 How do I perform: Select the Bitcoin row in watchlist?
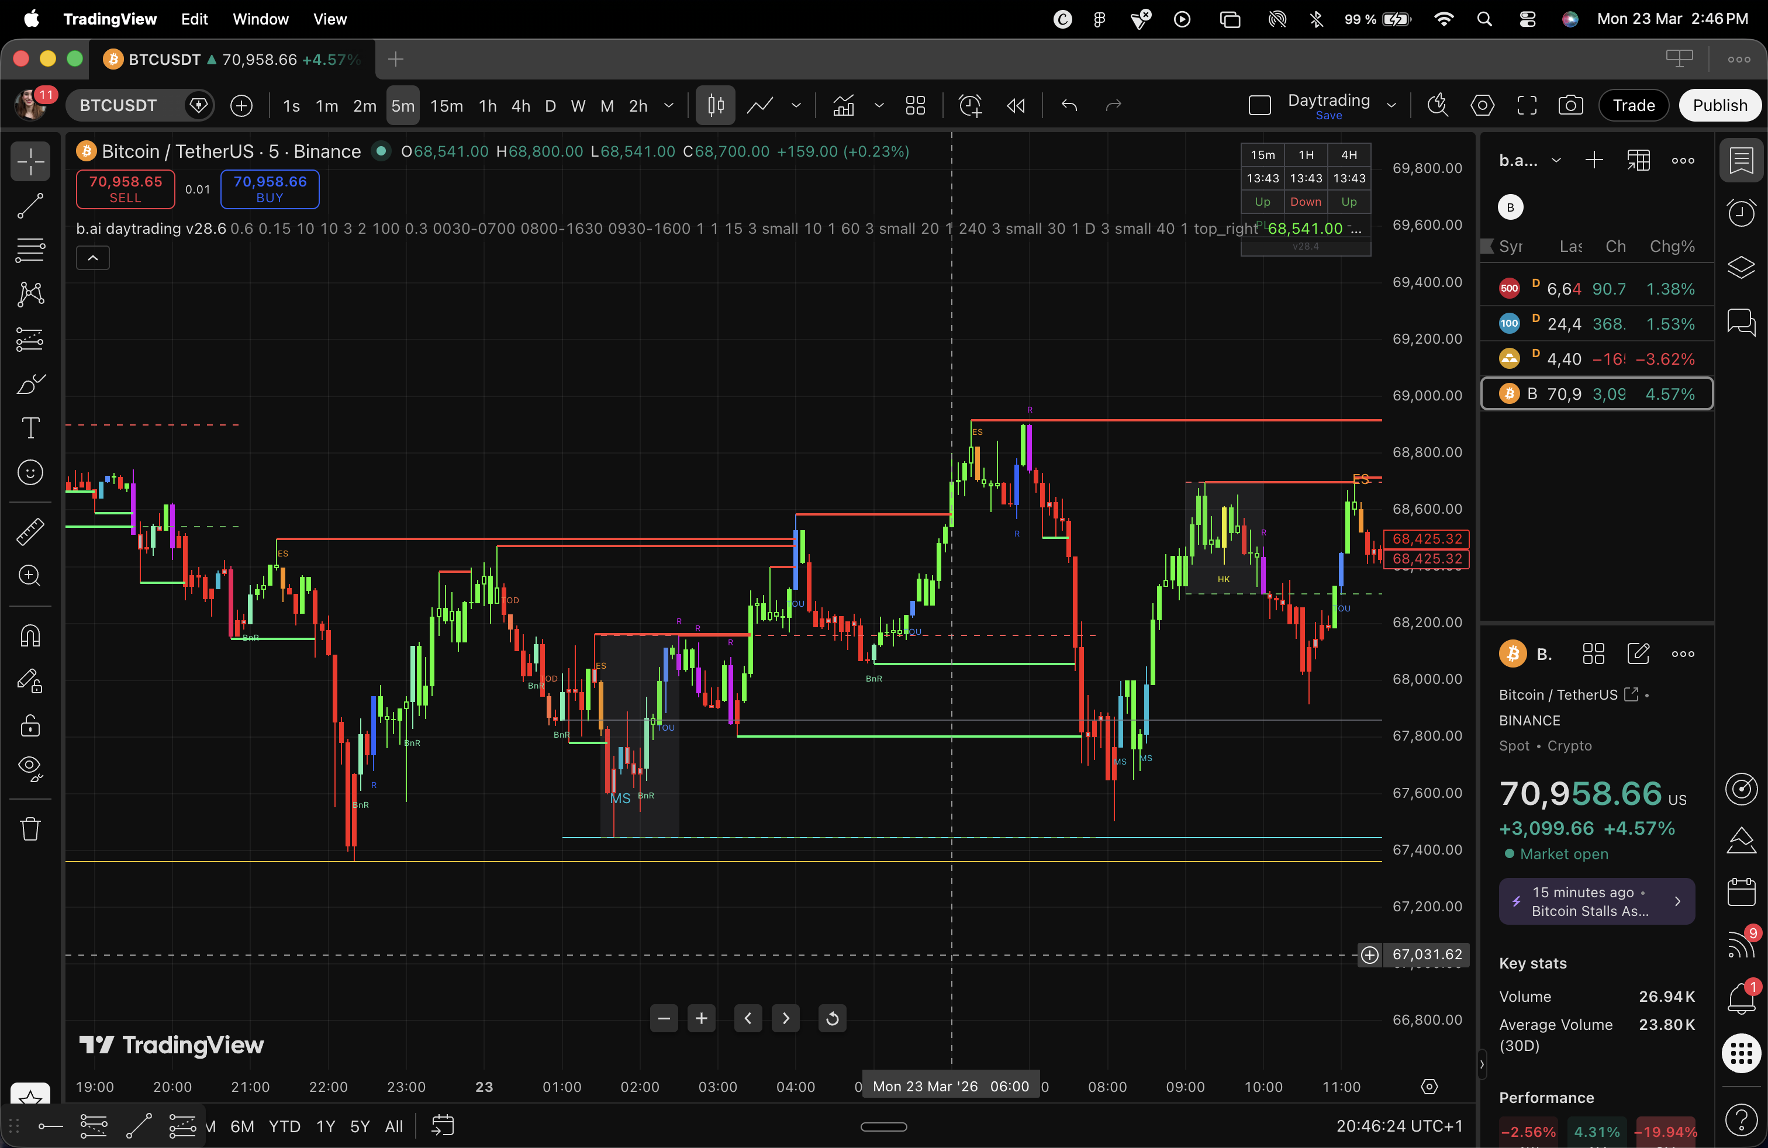click(x=1597, y=393)
